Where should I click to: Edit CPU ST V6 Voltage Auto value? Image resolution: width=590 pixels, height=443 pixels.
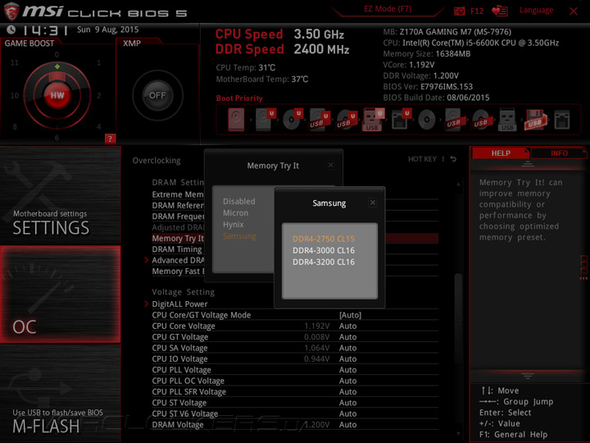[x=347, y=413]
